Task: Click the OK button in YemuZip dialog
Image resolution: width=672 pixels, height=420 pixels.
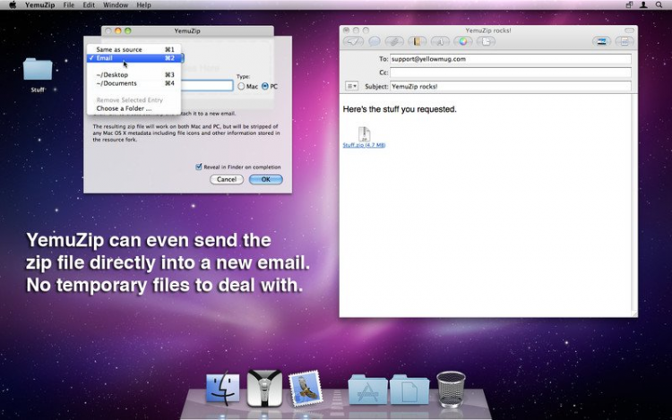Action: point(266,179)
